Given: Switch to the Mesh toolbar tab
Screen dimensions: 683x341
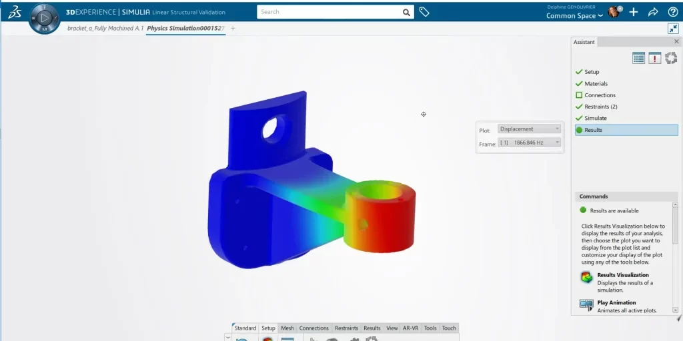Looking at the screenshot, I should click(x=287, y=328).
